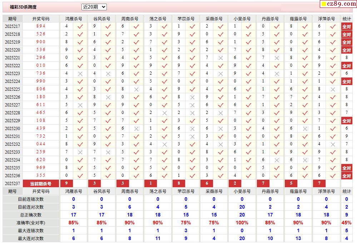
Task: Open the cz89.com site logo link
Action: 338,4
